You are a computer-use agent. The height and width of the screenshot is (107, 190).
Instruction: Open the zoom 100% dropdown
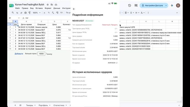[x=37, y=12]
